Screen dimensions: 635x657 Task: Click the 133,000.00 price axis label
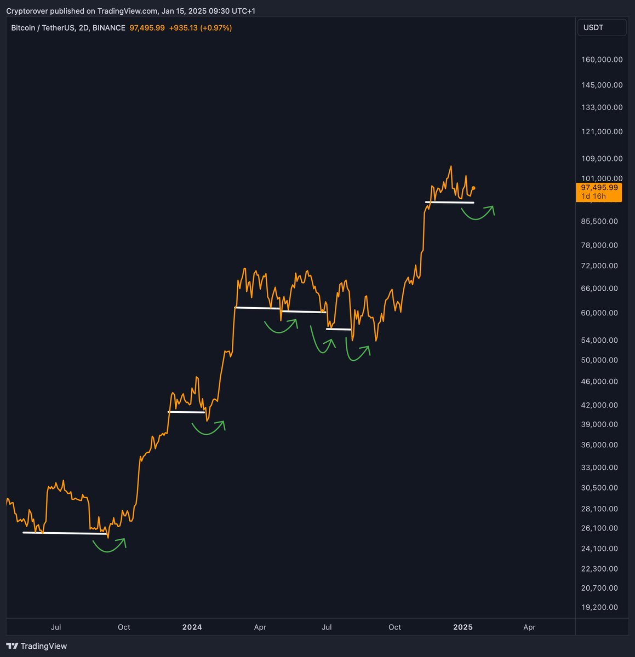coord(602,107)
